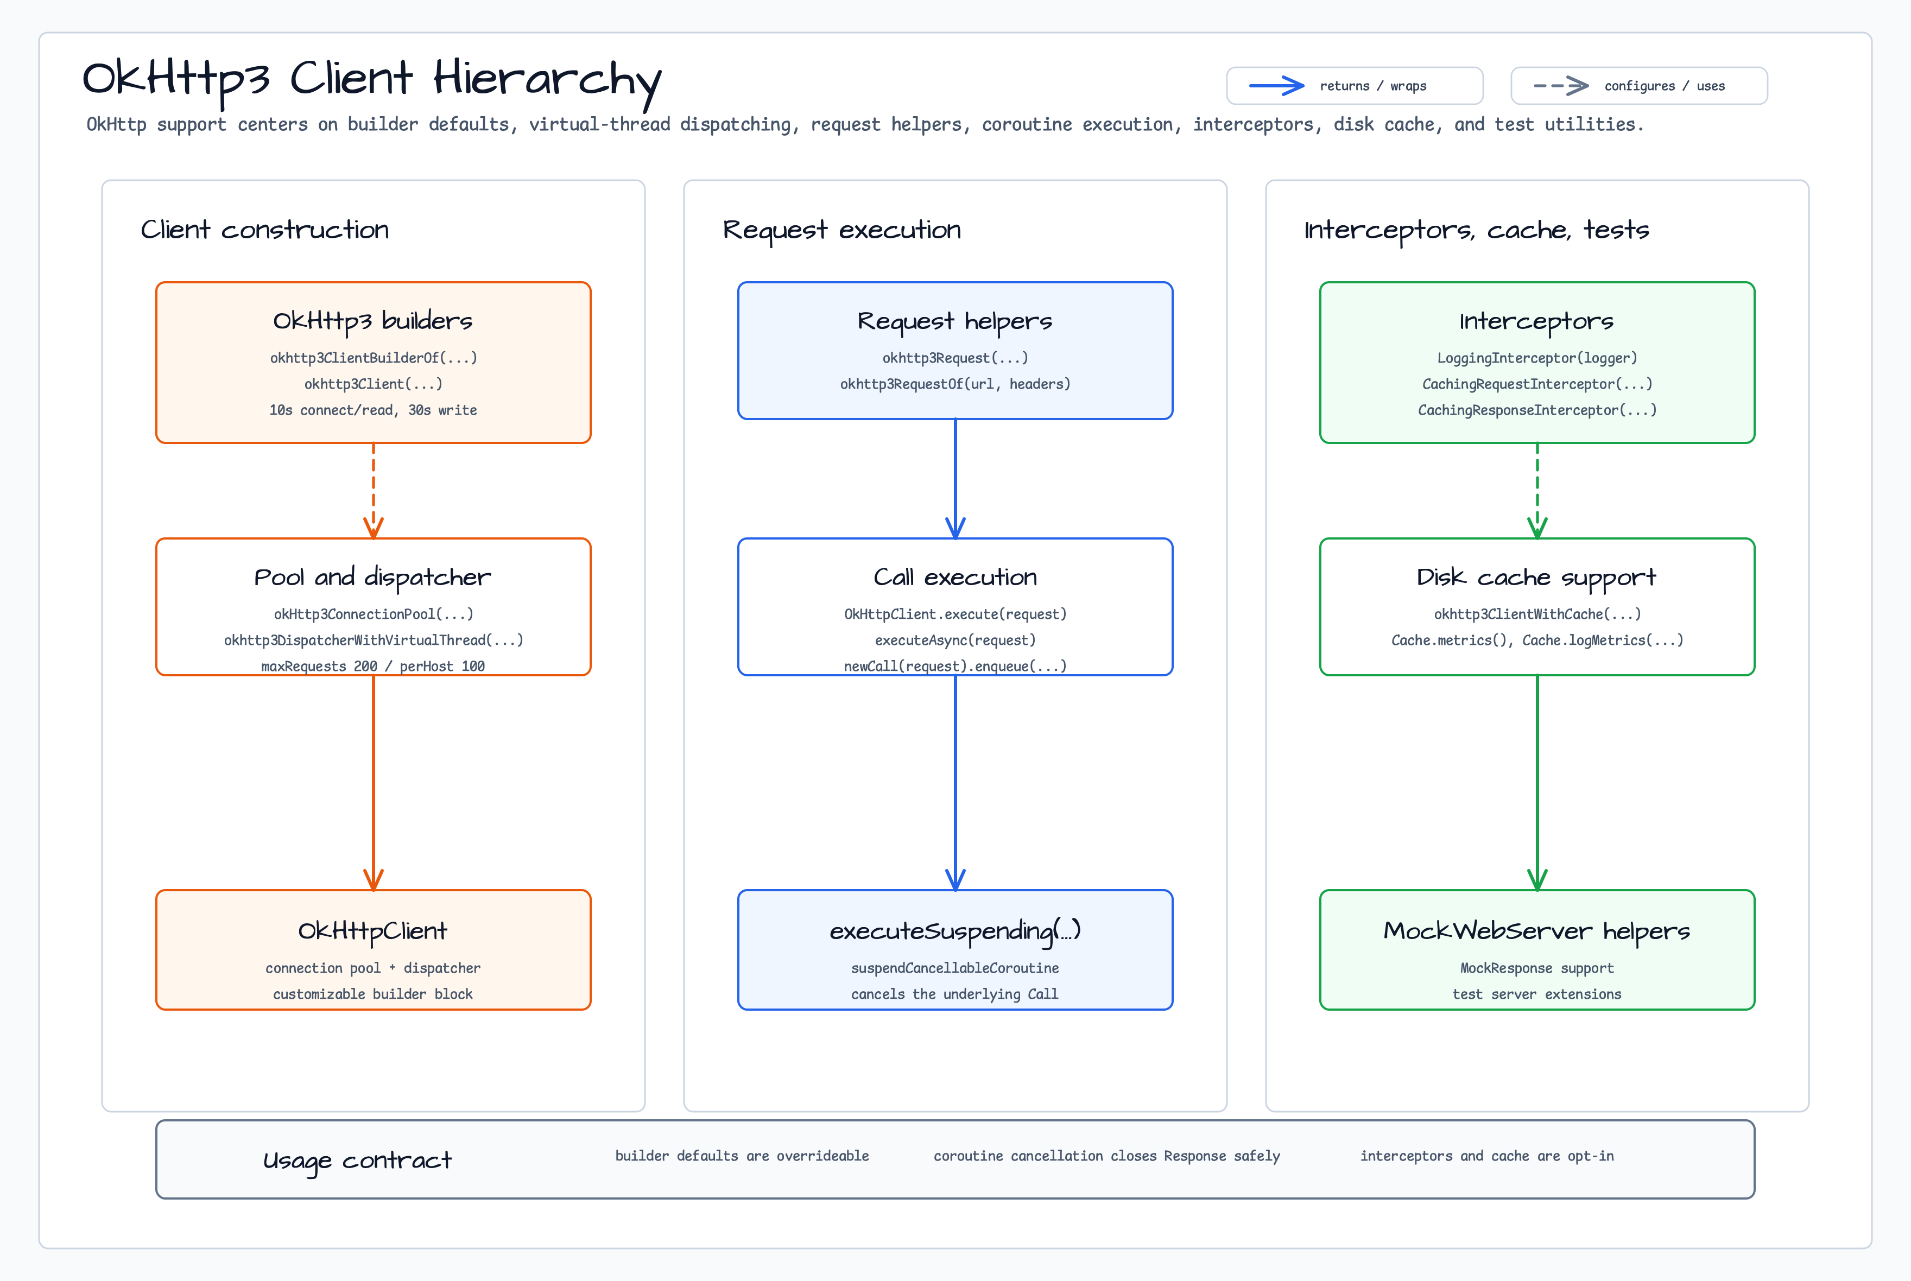Click the 'MockWebServer helpers' box title
This screenshot has width=1911, height=1281.
pos(1537,931)
